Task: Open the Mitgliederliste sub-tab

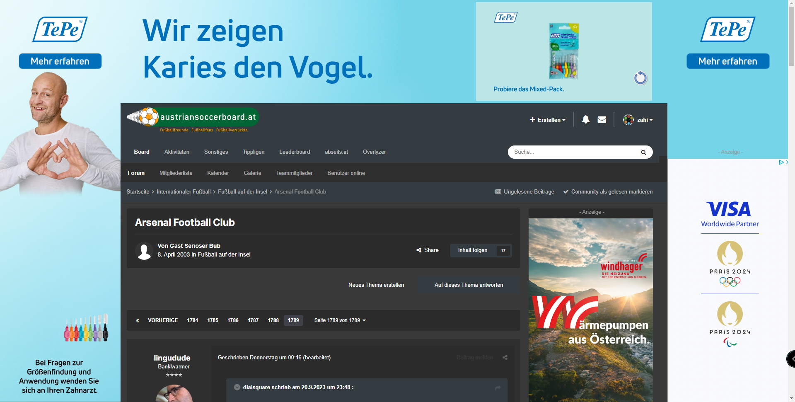Action: click(x=176, y=173)
